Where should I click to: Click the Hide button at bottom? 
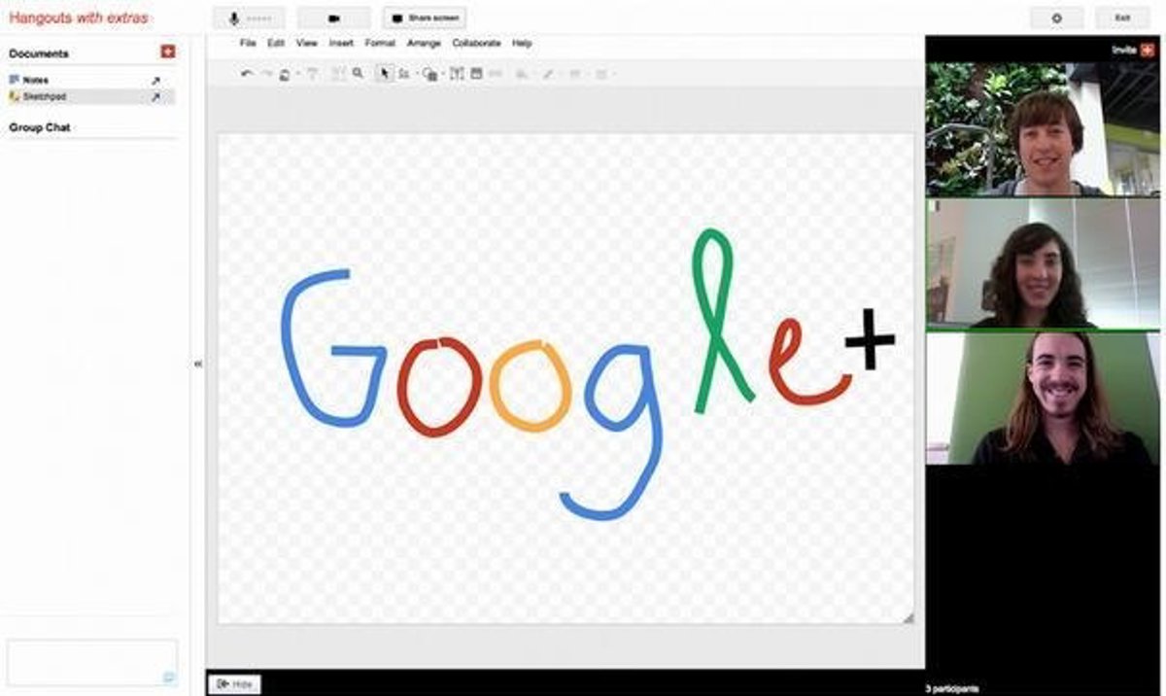tap(234, 684)
